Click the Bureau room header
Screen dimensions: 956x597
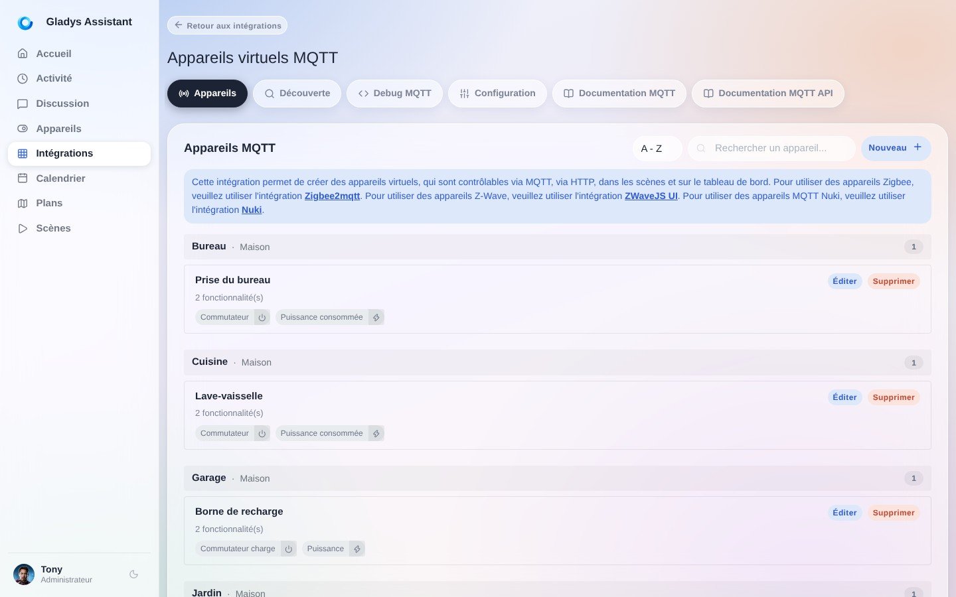click(558, 247)
